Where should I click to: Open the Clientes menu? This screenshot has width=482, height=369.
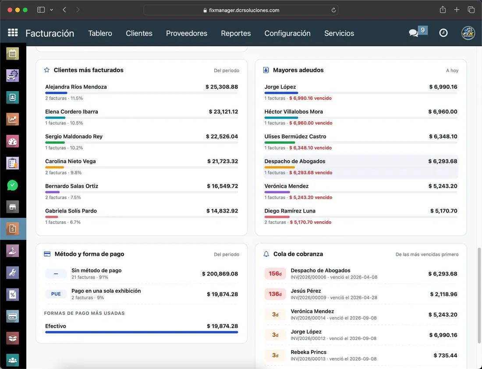pos(139,33)
